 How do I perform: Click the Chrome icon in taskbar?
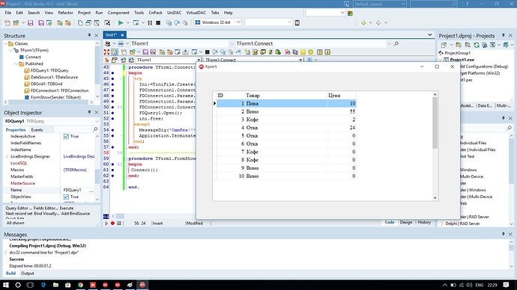[80, 285]
